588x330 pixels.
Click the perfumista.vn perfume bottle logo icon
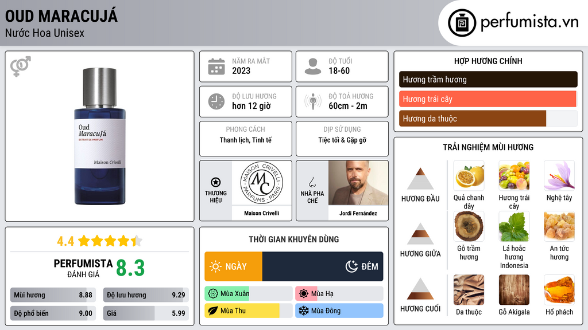[x=462, y=23]
